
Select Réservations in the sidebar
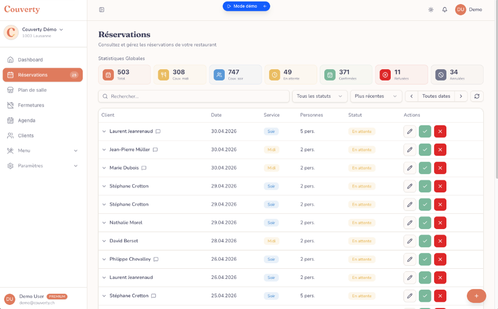pos(42,75)
